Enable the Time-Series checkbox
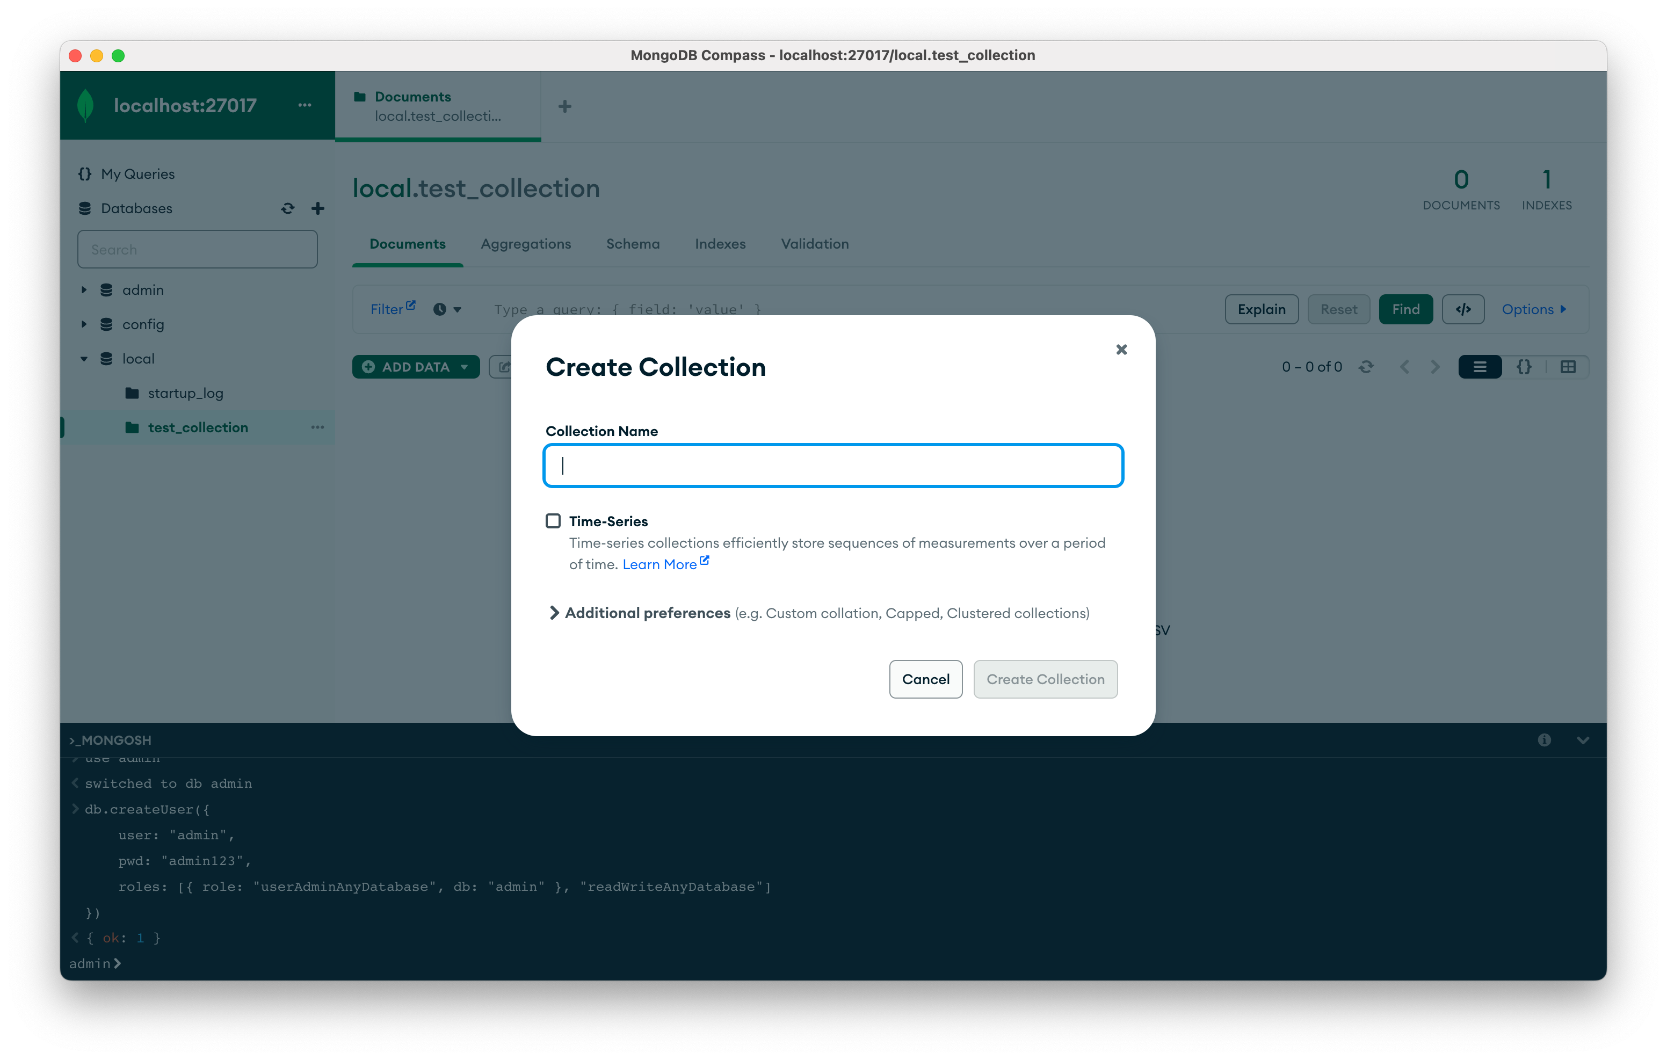The width and height of the screenshot is (1667, 1060). pyautogui.click(x=553, y=521)
